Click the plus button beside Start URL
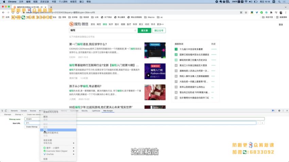The image size is (289, 162). (262, 123)
